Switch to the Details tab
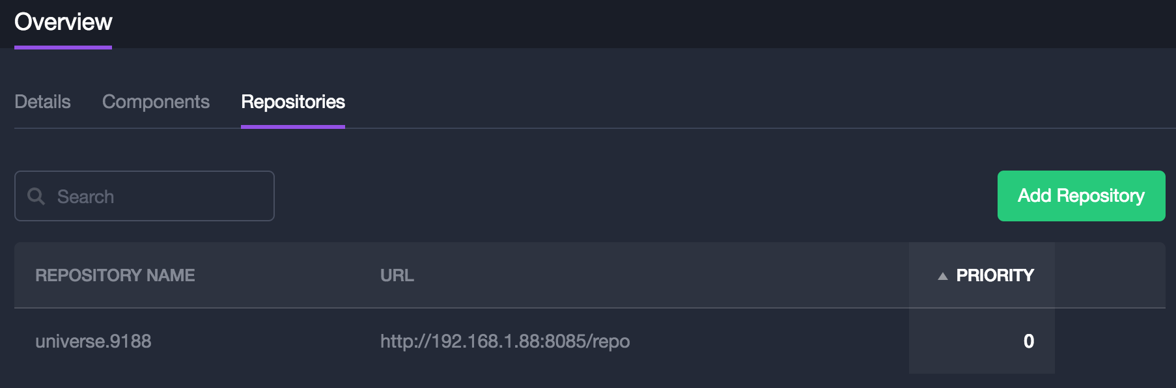The height and width of the screenshot is (388, 1176). (42, 102)
